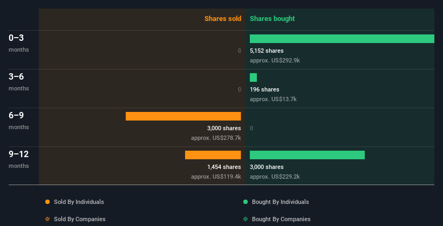Select the orange 9–12 months sold bar
The height and width of the screenshot is (226, 443).
point(213,155)
